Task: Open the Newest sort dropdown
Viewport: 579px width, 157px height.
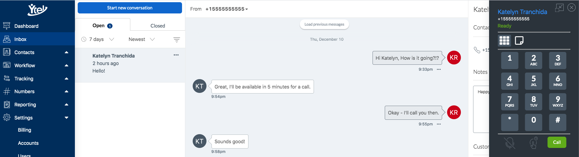Action: point(142,39)
